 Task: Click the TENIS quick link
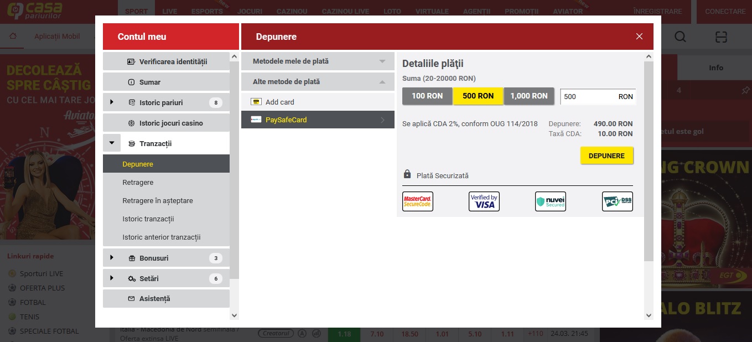[29, 317]
